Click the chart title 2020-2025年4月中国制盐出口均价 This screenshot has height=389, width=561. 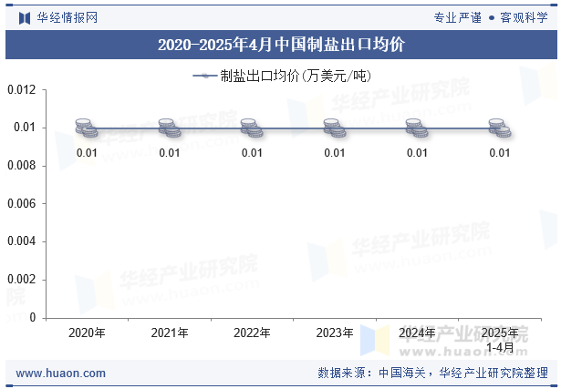pyautogui.click(x=281, y=45)
